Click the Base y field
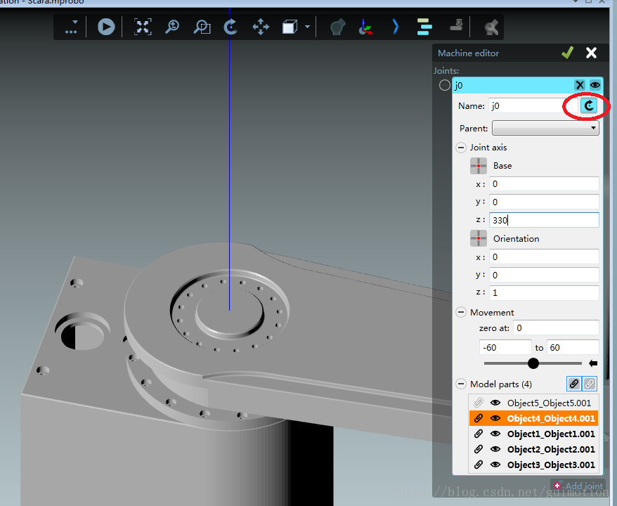 click(544, 202)
